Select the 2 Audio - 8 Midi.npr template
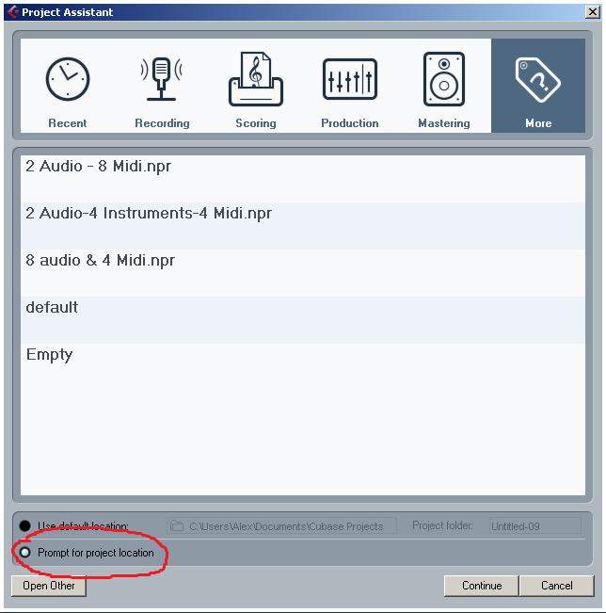The height and width of the screenshot is (613, 606). coord(303,179)
